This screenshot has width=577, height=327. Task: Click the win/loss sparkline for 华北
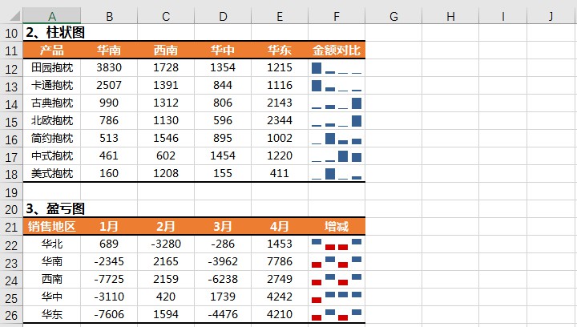click(337, 244)
